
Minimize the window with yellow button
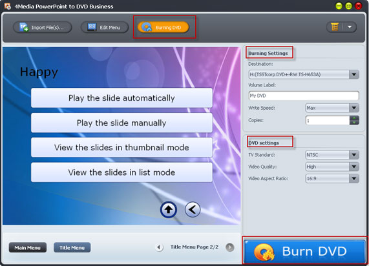click(339, 6)
